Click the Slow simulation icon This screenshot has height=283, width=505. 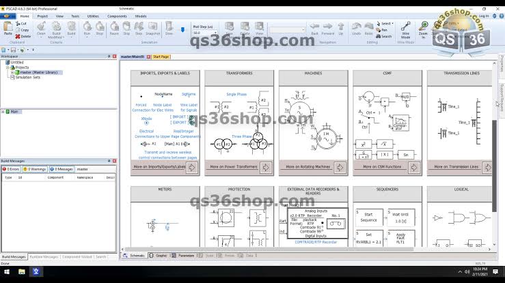[x=169, y=27]
